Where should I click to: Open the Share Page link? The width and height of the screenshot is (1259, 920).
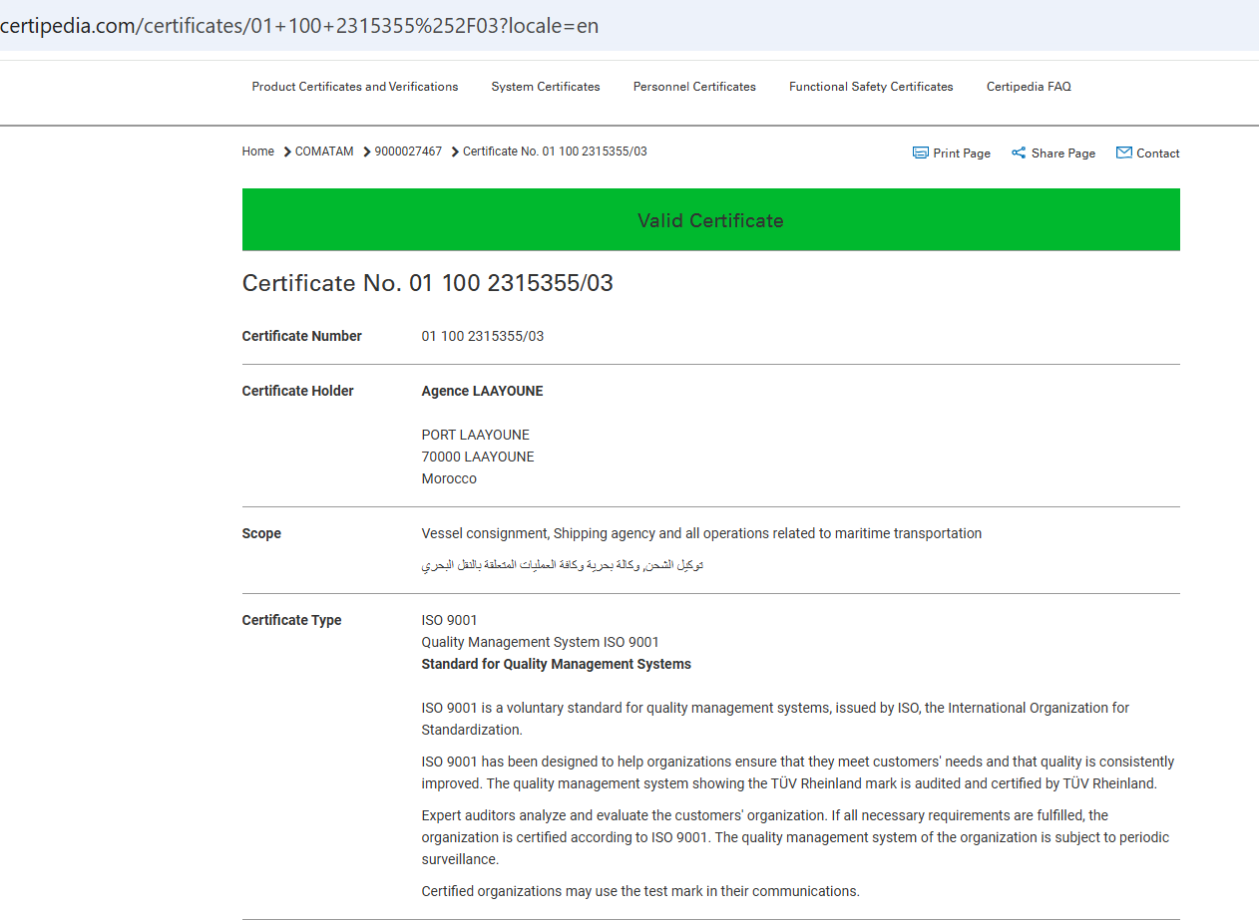[x=1063, y=153]
